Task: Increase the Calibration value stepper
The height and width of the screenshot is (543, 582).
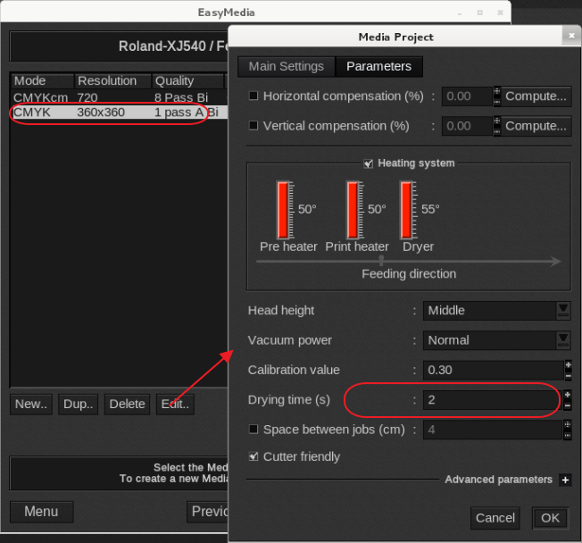Action: coord(567,364)
